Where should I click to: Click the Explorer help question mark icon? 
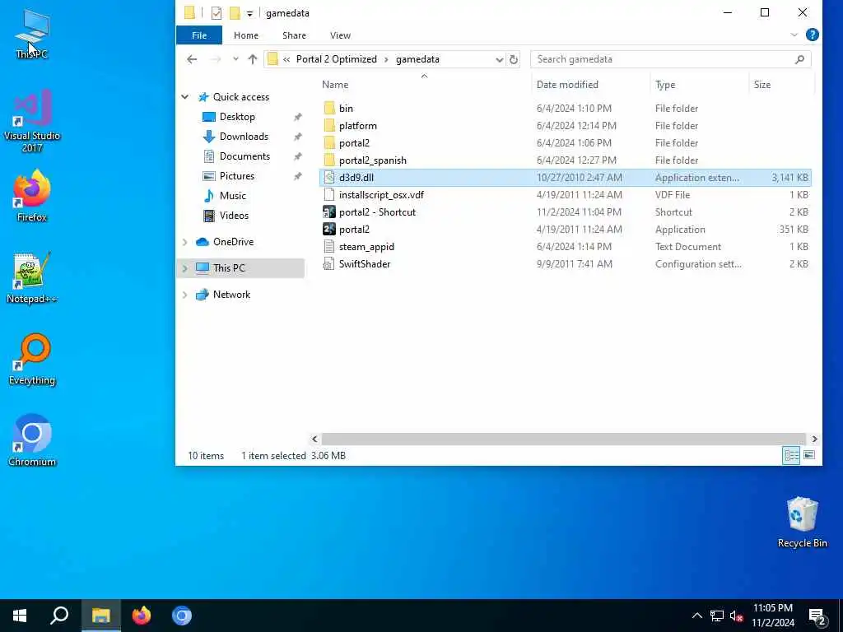point(813,35)
